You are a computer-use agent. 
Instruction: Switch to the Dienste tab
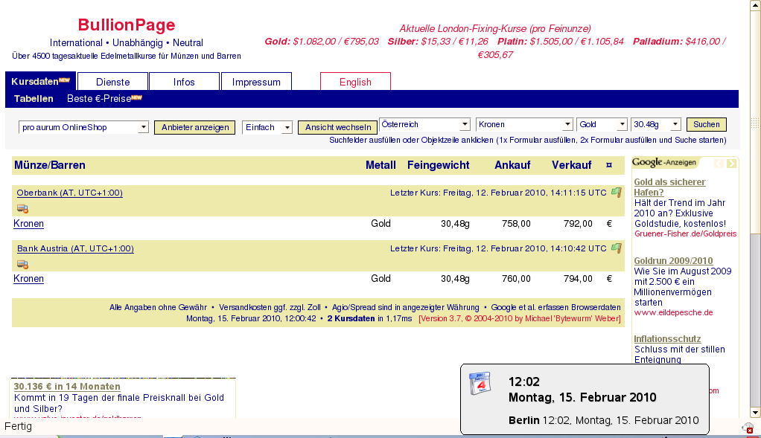pos(112,82)
